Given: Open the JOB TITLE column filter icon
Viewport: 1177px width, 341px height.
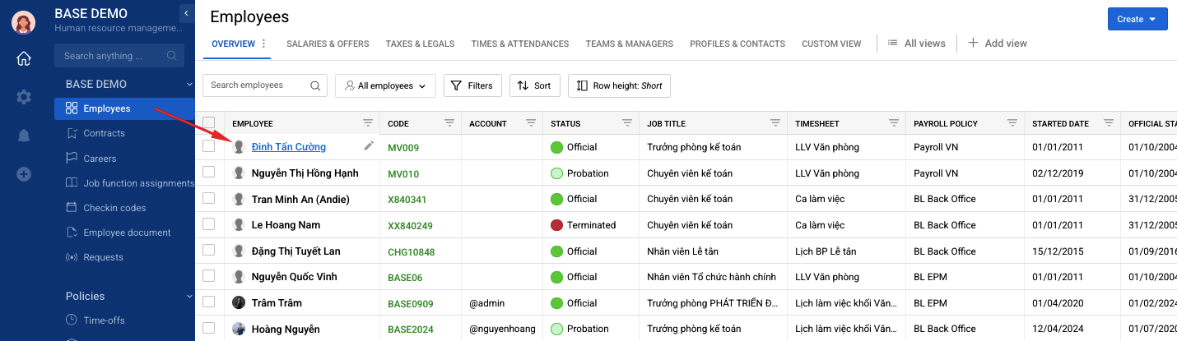Looking at the screenshot, I should [x=775, y=123].
